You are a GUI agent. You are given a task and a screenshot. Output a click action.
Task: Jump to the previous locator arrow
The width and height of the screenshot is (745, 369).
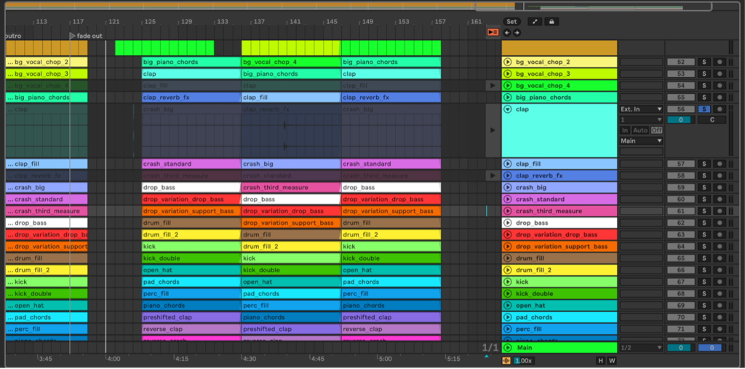click(507, 33)
